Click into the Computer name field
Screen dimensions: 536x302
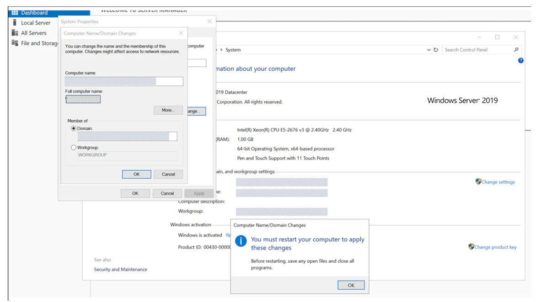124,81
